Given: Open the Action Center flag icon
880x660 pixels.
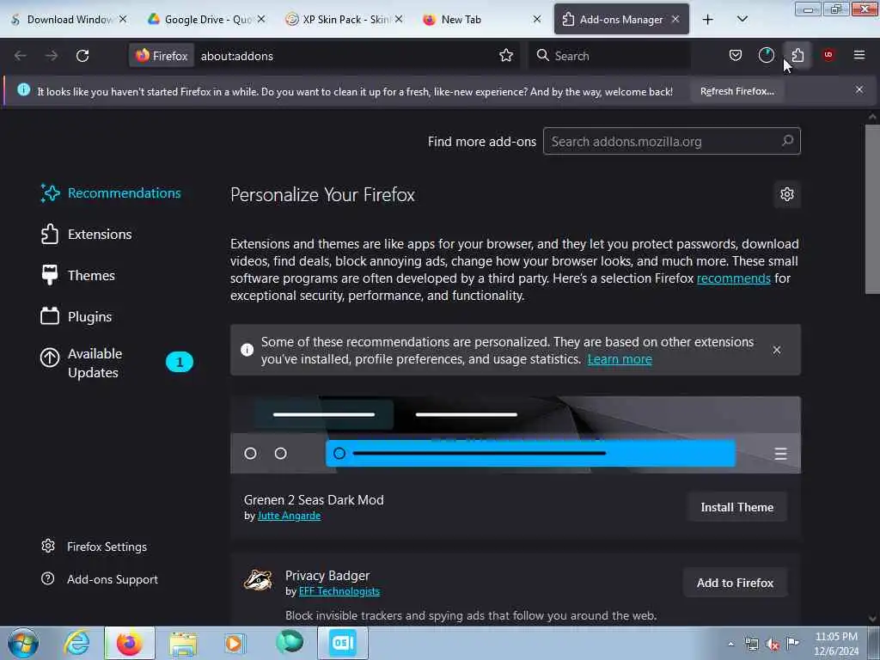Looking at the screenshot, I should (792, 643).
